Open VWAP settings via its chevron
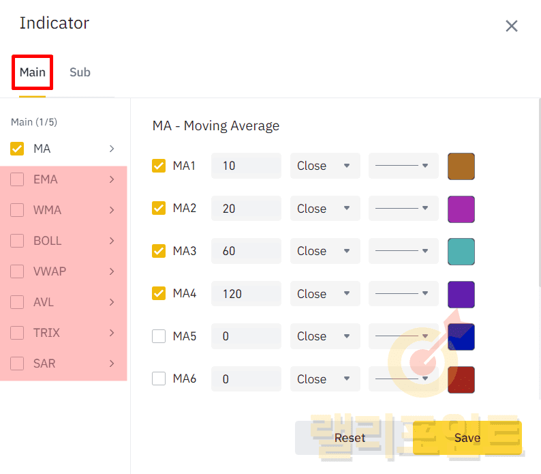Image resolution: width=541 pixels, height=474 pixels. tap(112, 271)
